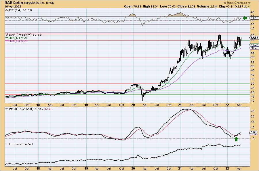Click the 25 level on the PMO axis
Image resolution: width=259 pixels, height=171 pixels.
point(252,111)
